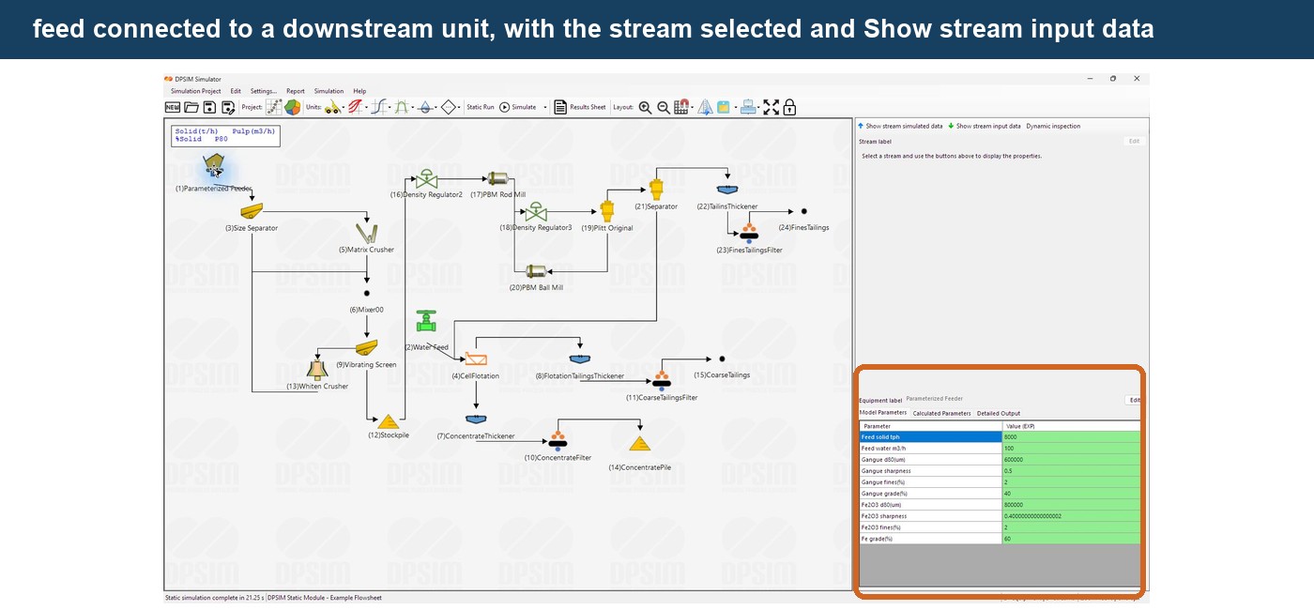Image resolution: width=1314 pixels, height=610 pixels.
Task: Select the Water Feed valve icon
Action: 427,322
